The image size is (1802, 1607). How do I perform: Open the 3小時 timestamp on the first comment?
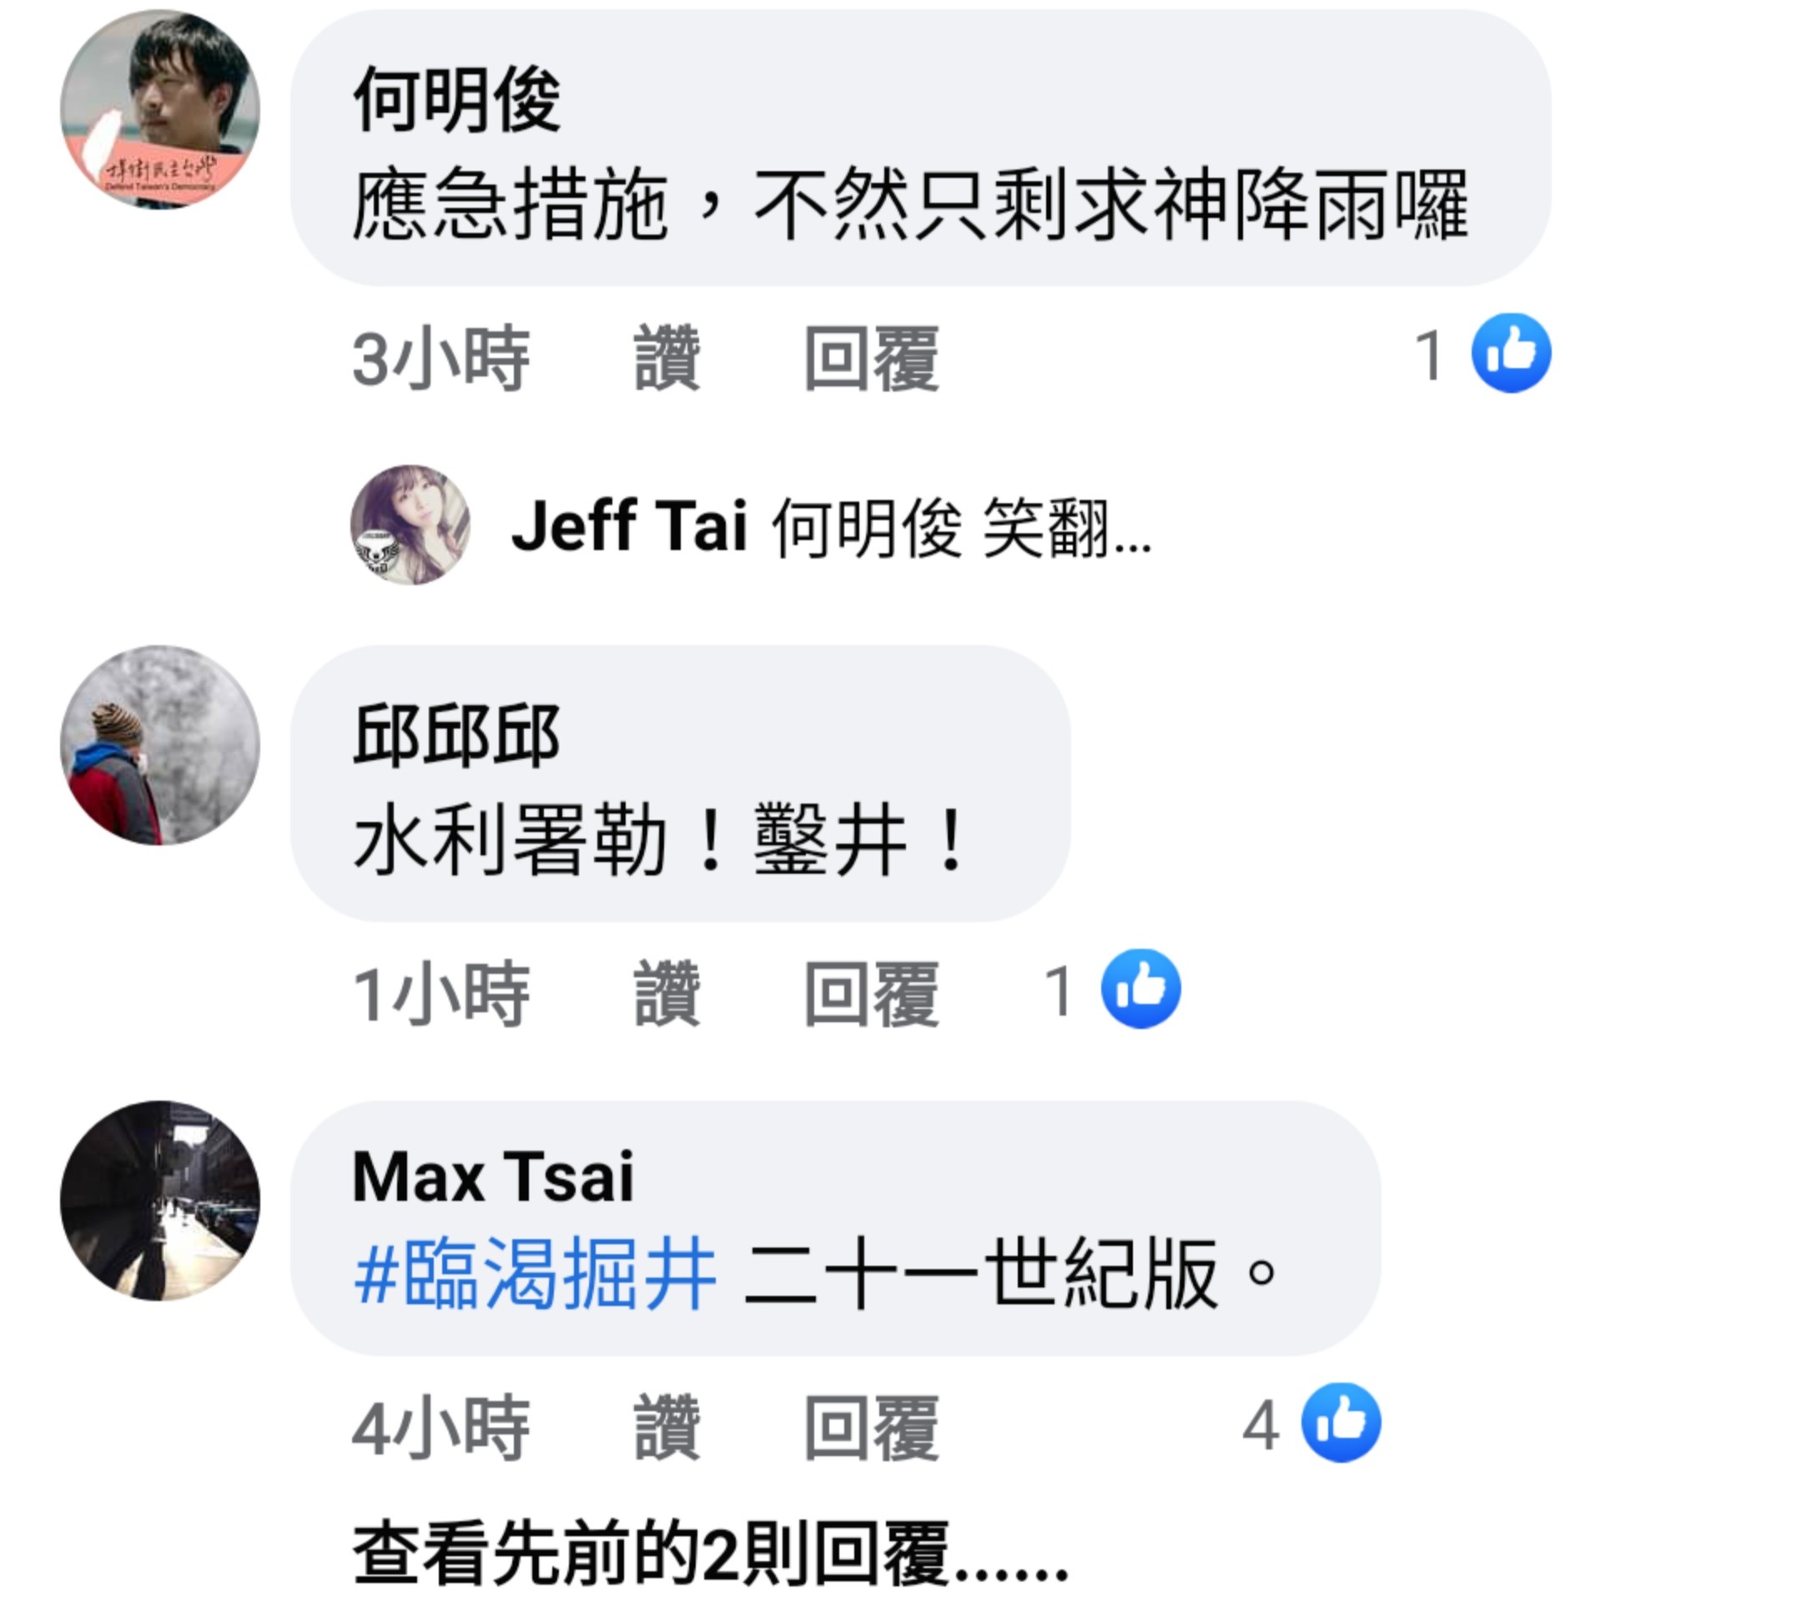tap(440, 358)
